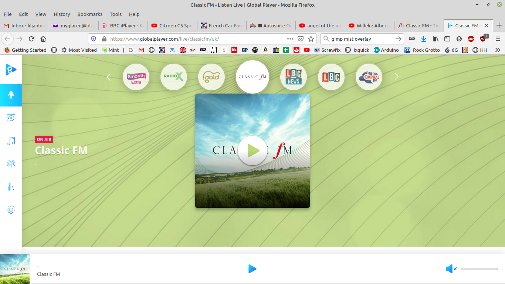The width and height of the screenshot is (505, 284).
Task: Show more stations with the right chevron
Action: pyautogui.click(x=397, y=77)
